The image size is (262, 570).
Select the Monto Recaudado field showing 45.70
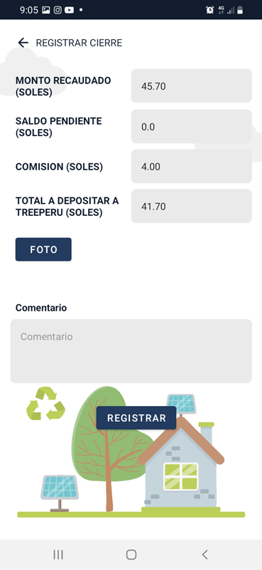click(x=191, y=86)
